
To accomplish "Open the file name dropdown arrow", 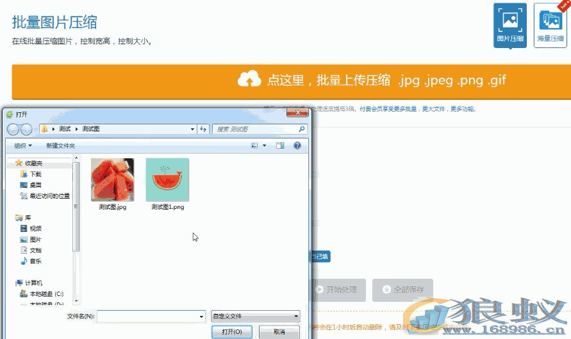I will point(201,316).
